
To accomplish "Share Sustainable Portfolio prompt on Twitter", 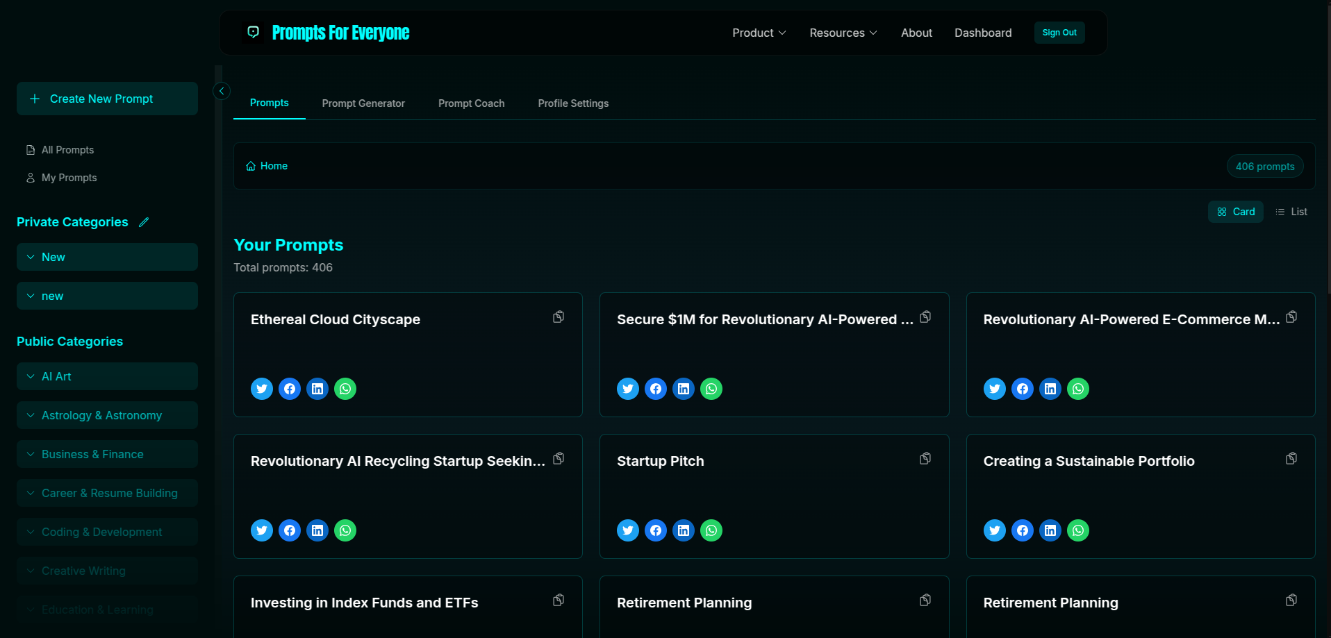I will (x=995, y=530).
